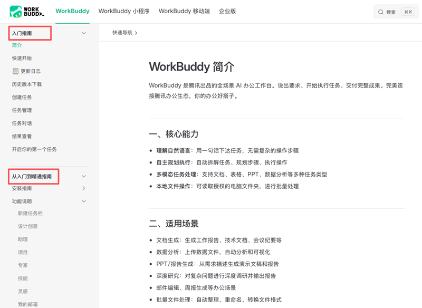Viewport: 422px width, 308px height.
Task: Open the WorkBuddy 小程序 tab
Action: click(124, 11)
